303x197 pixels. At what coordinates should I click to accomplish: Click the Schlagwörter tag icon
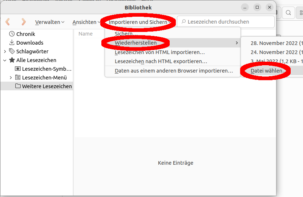12,51
